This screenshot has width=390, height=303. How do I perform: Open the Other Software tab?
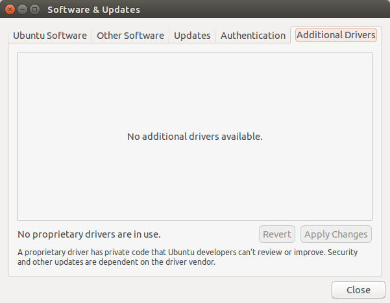(x=130, y=36)
